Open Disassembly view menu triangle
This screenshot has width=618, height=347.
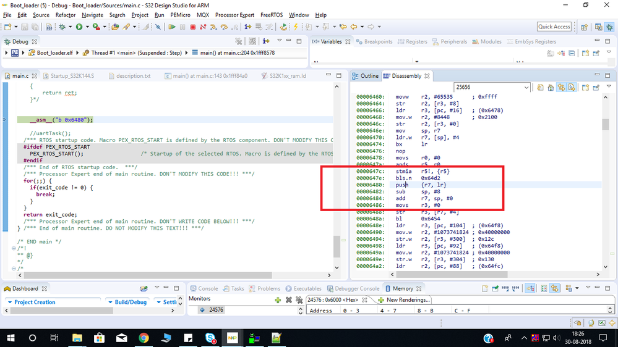609,87
